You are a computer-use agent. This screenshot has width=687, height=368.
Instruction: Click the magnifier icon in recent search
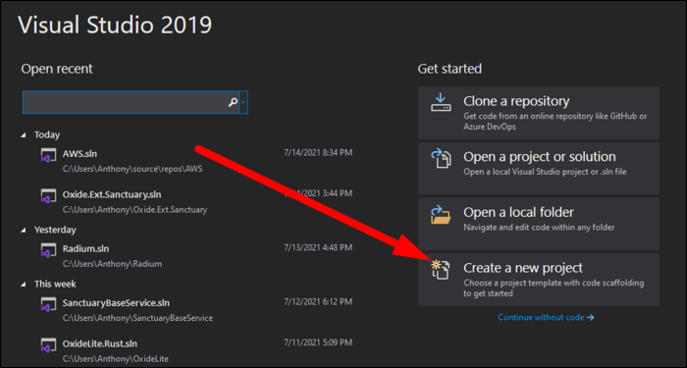click(x=233, y=102)
